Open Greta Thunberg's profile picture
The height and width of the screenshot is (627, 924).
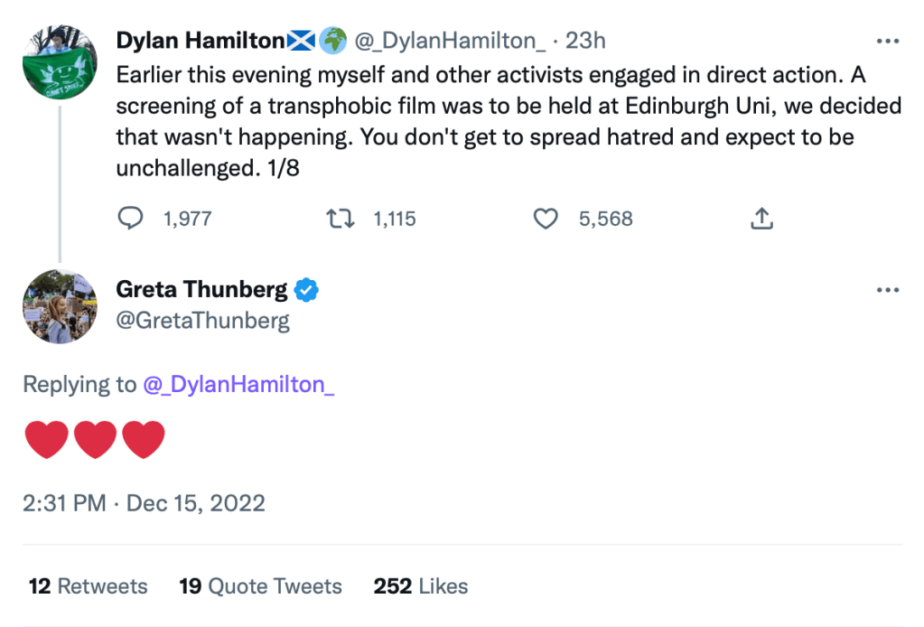(x=60, y=307)
